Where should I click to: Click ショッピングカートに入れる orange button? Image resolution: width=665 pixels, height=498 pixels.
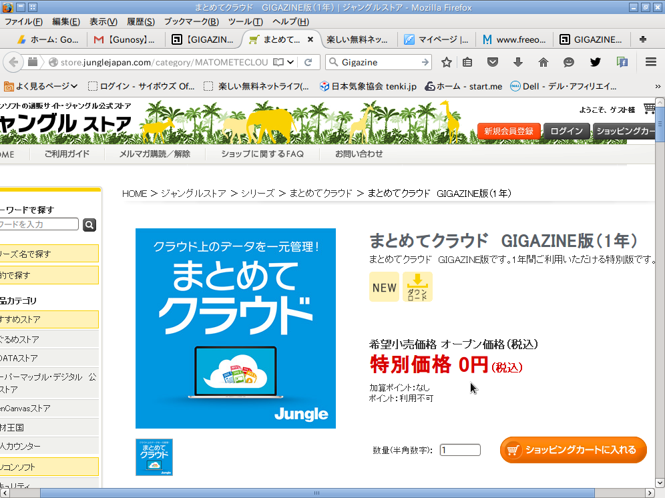coord(573,450)
